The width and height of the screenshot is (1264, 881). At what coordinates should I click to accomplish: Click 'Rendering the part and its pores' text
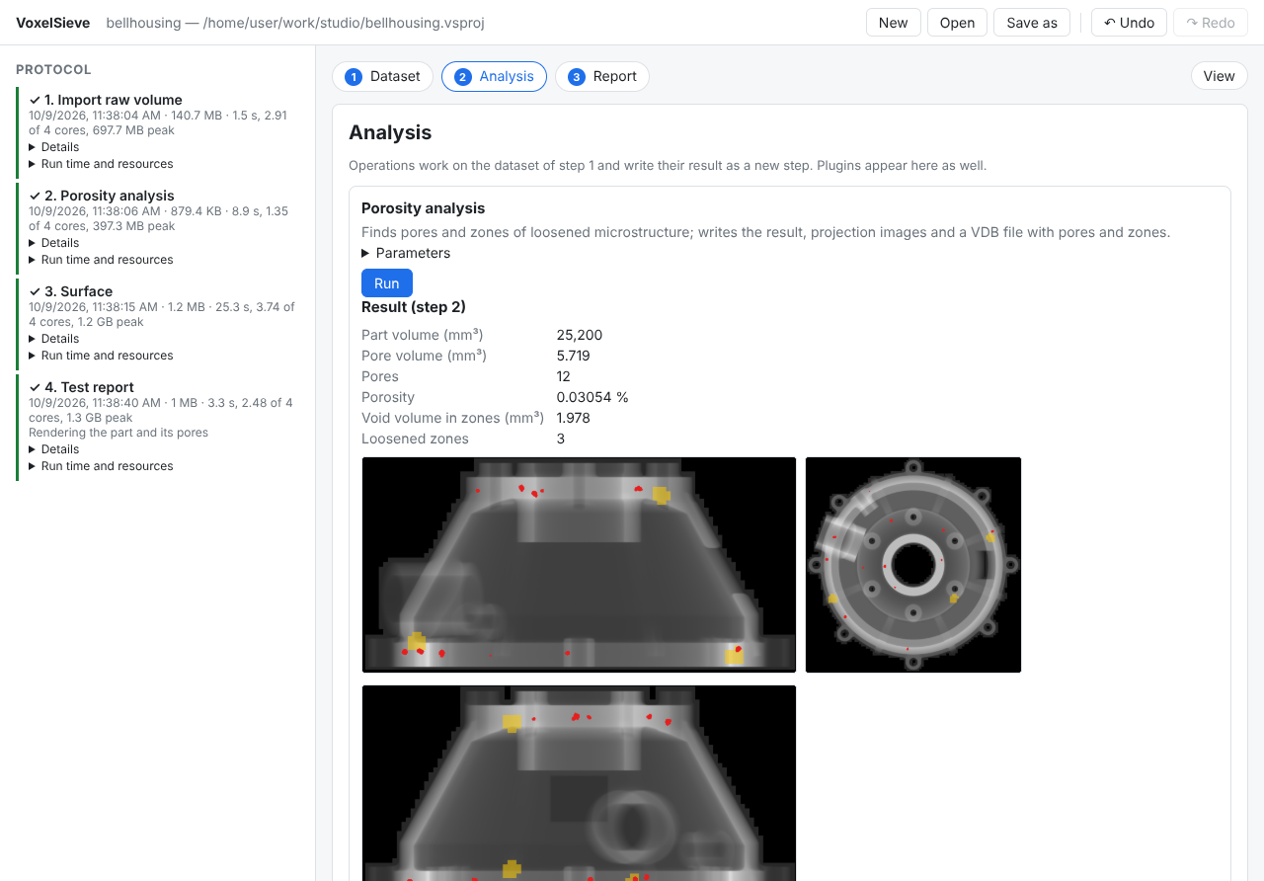(x=118, y=433)
